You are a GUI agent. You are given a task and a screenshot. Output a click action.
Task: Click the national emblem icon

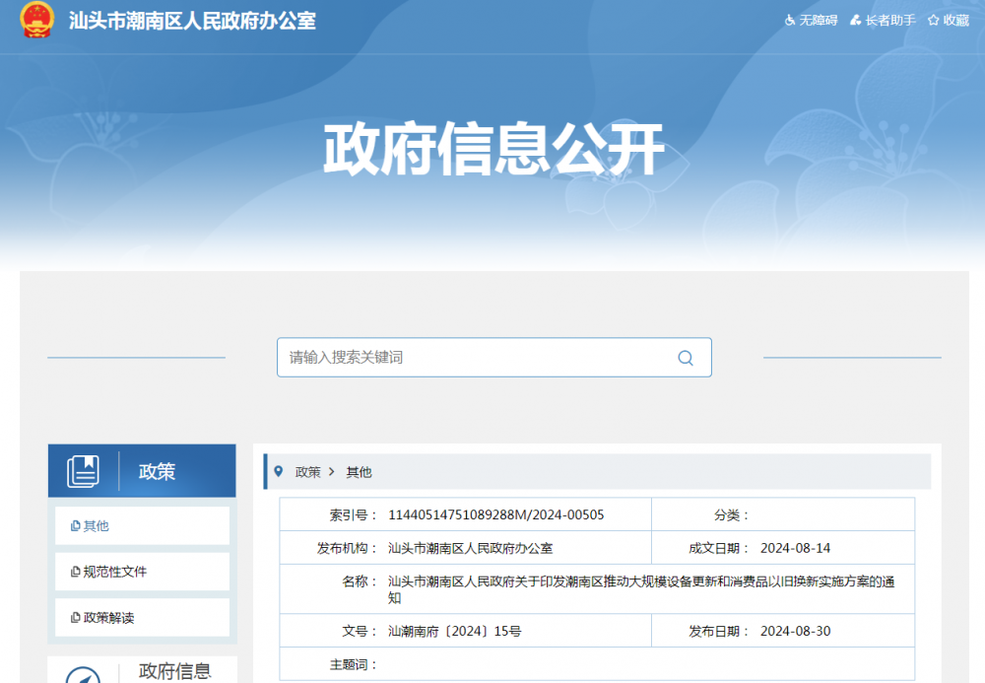tap(39, 21)
